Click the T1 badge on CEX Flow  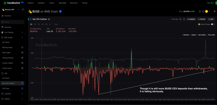click(22, 88)
